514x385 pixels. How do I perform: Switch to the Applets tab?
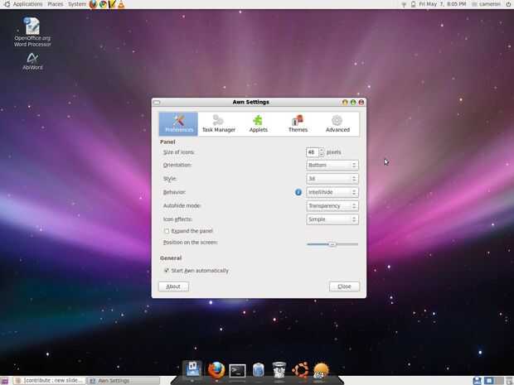pyautogui.click(x=259, y=123)
